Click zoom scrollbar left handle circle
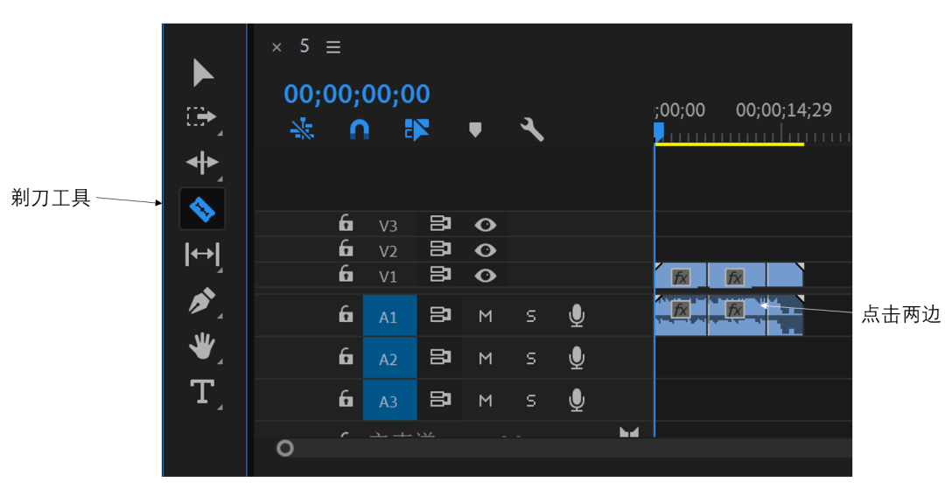 (x=285, y=448)
